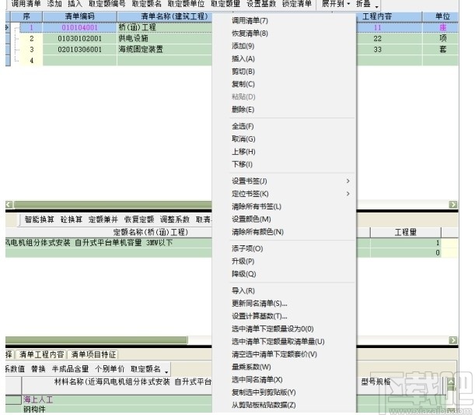Click the 清单编码 column header
Viewport: 475px width, 415px height.
tap(79, 16)
